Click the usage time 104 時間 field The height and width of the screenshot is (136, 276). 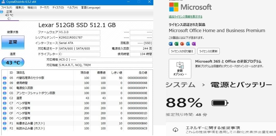tap(141, 54)
